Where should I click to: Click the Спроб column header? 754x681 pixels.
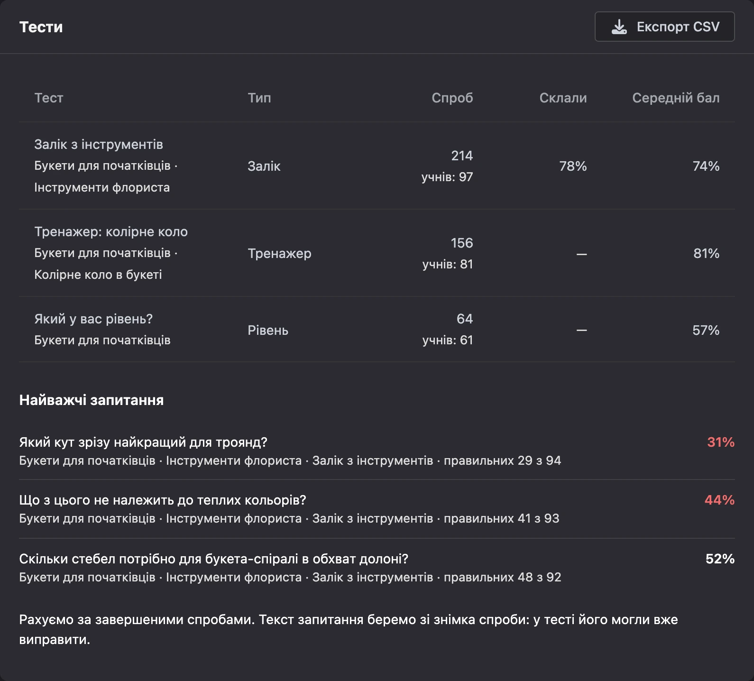click(452, 98)
